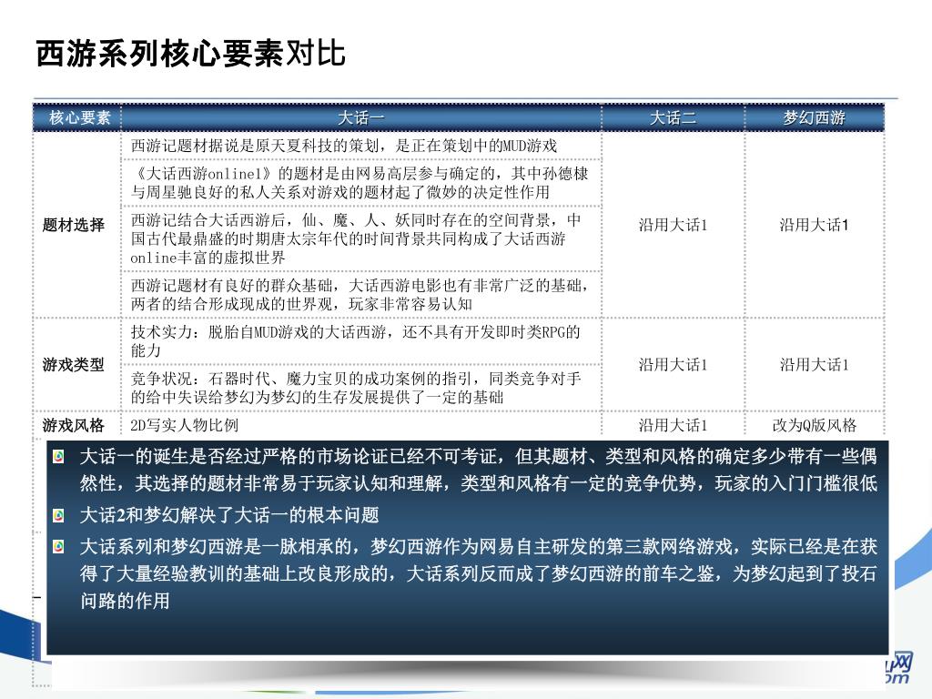Click the 技术实力 cell in 游戏类型 row

(361, 341)
